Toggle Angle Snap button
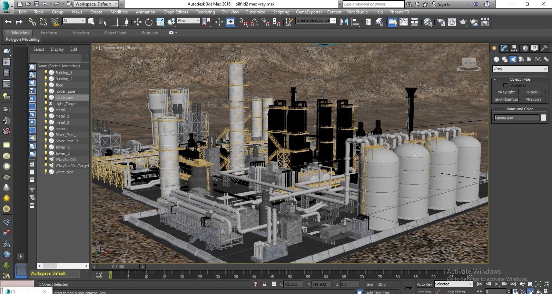 [255, 22]
